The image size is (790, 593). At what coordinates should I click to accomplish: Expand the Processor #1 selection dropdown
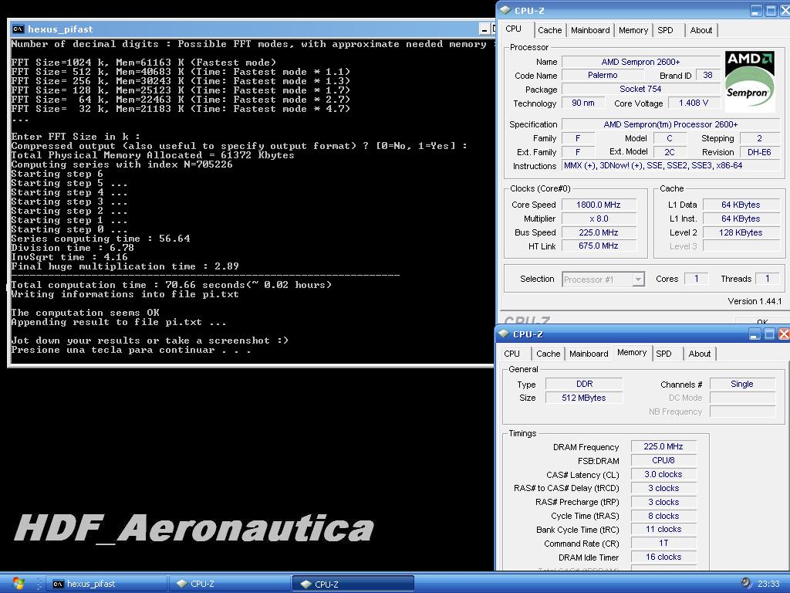638,280
